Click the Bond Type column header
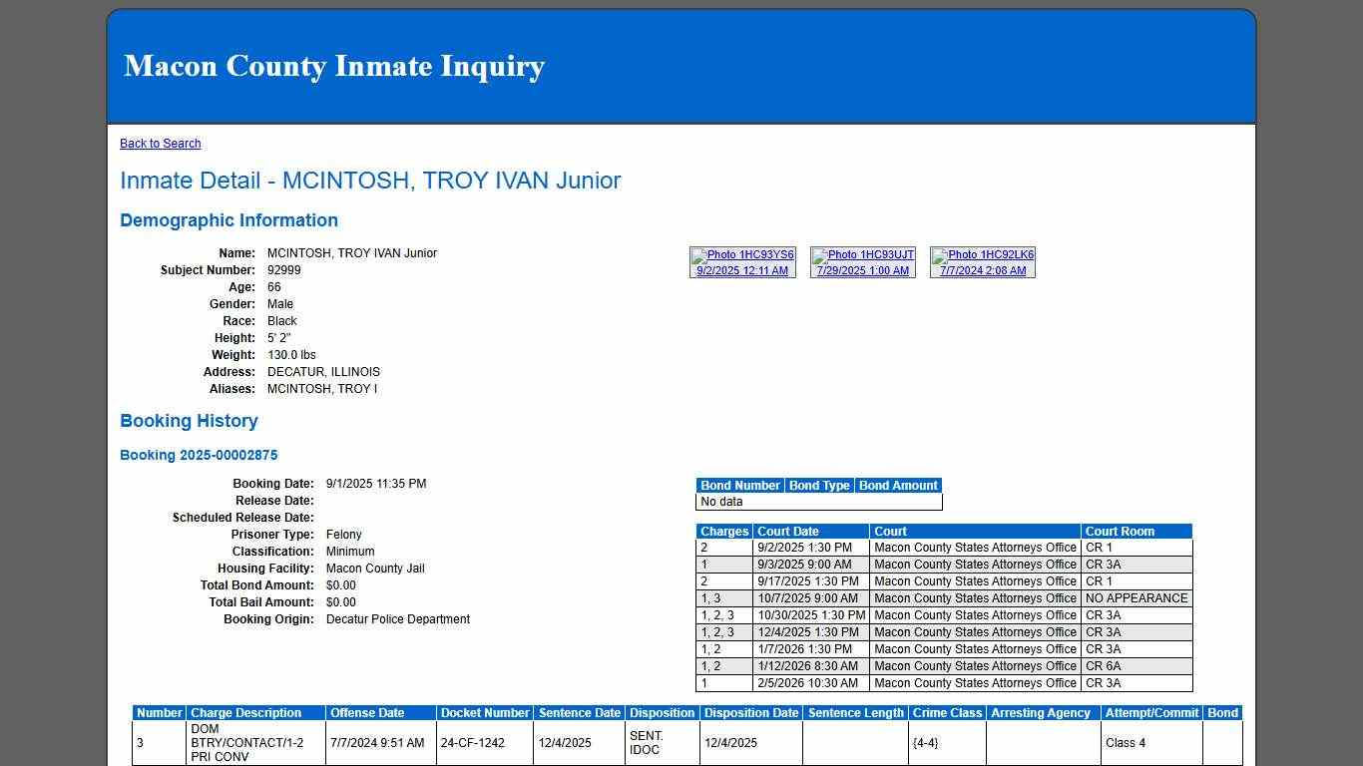This screenshot has width=1363, height=766. coord(819,485)
